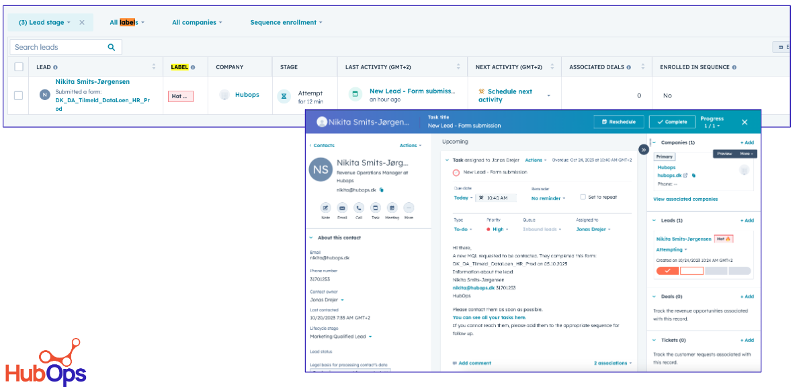Click Add comment on the task
803x389 pixels.
(472, 363)
